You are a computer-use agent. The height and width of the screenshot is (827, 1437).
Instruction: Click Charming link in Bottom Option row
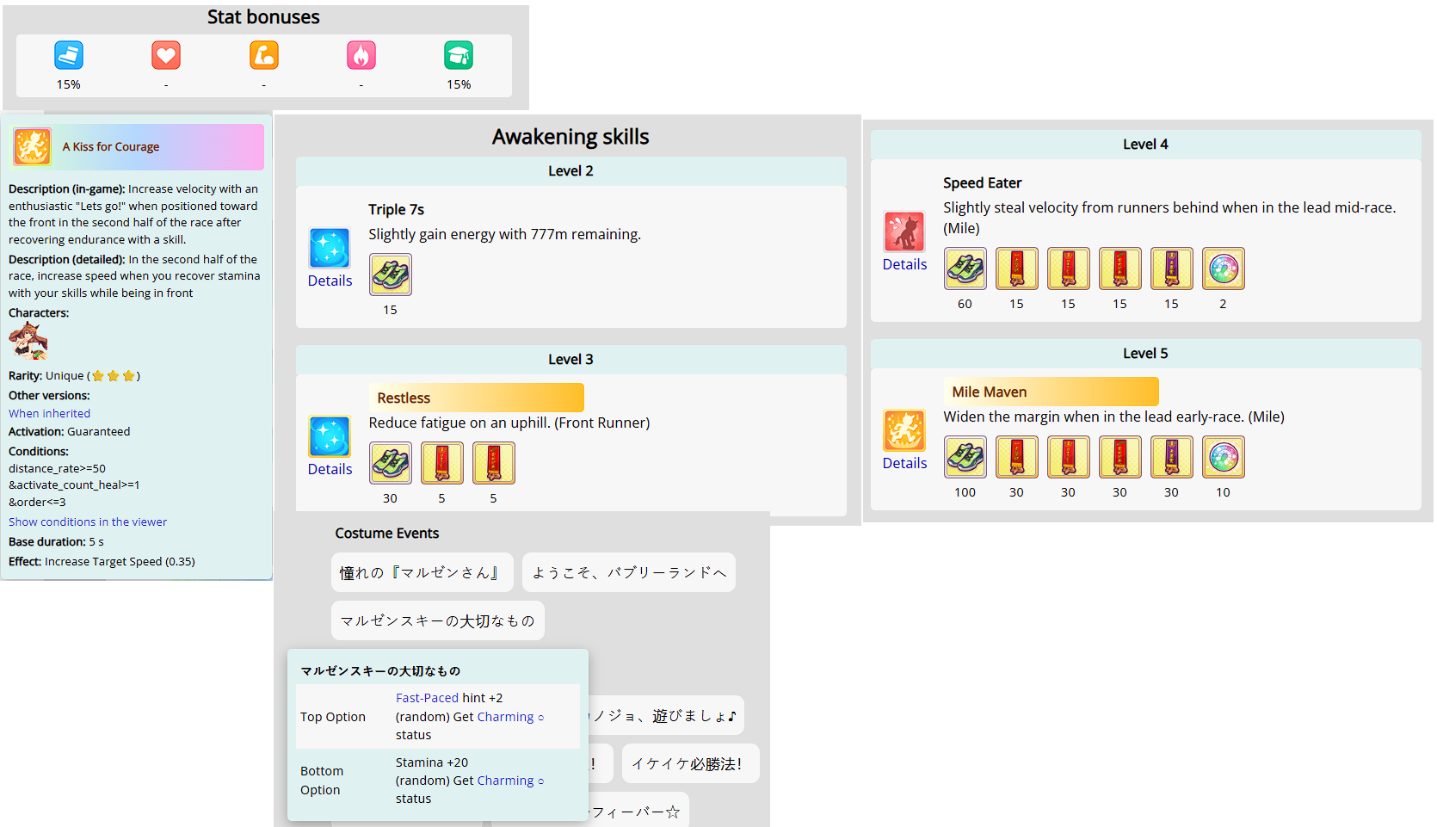coord(510,781)
